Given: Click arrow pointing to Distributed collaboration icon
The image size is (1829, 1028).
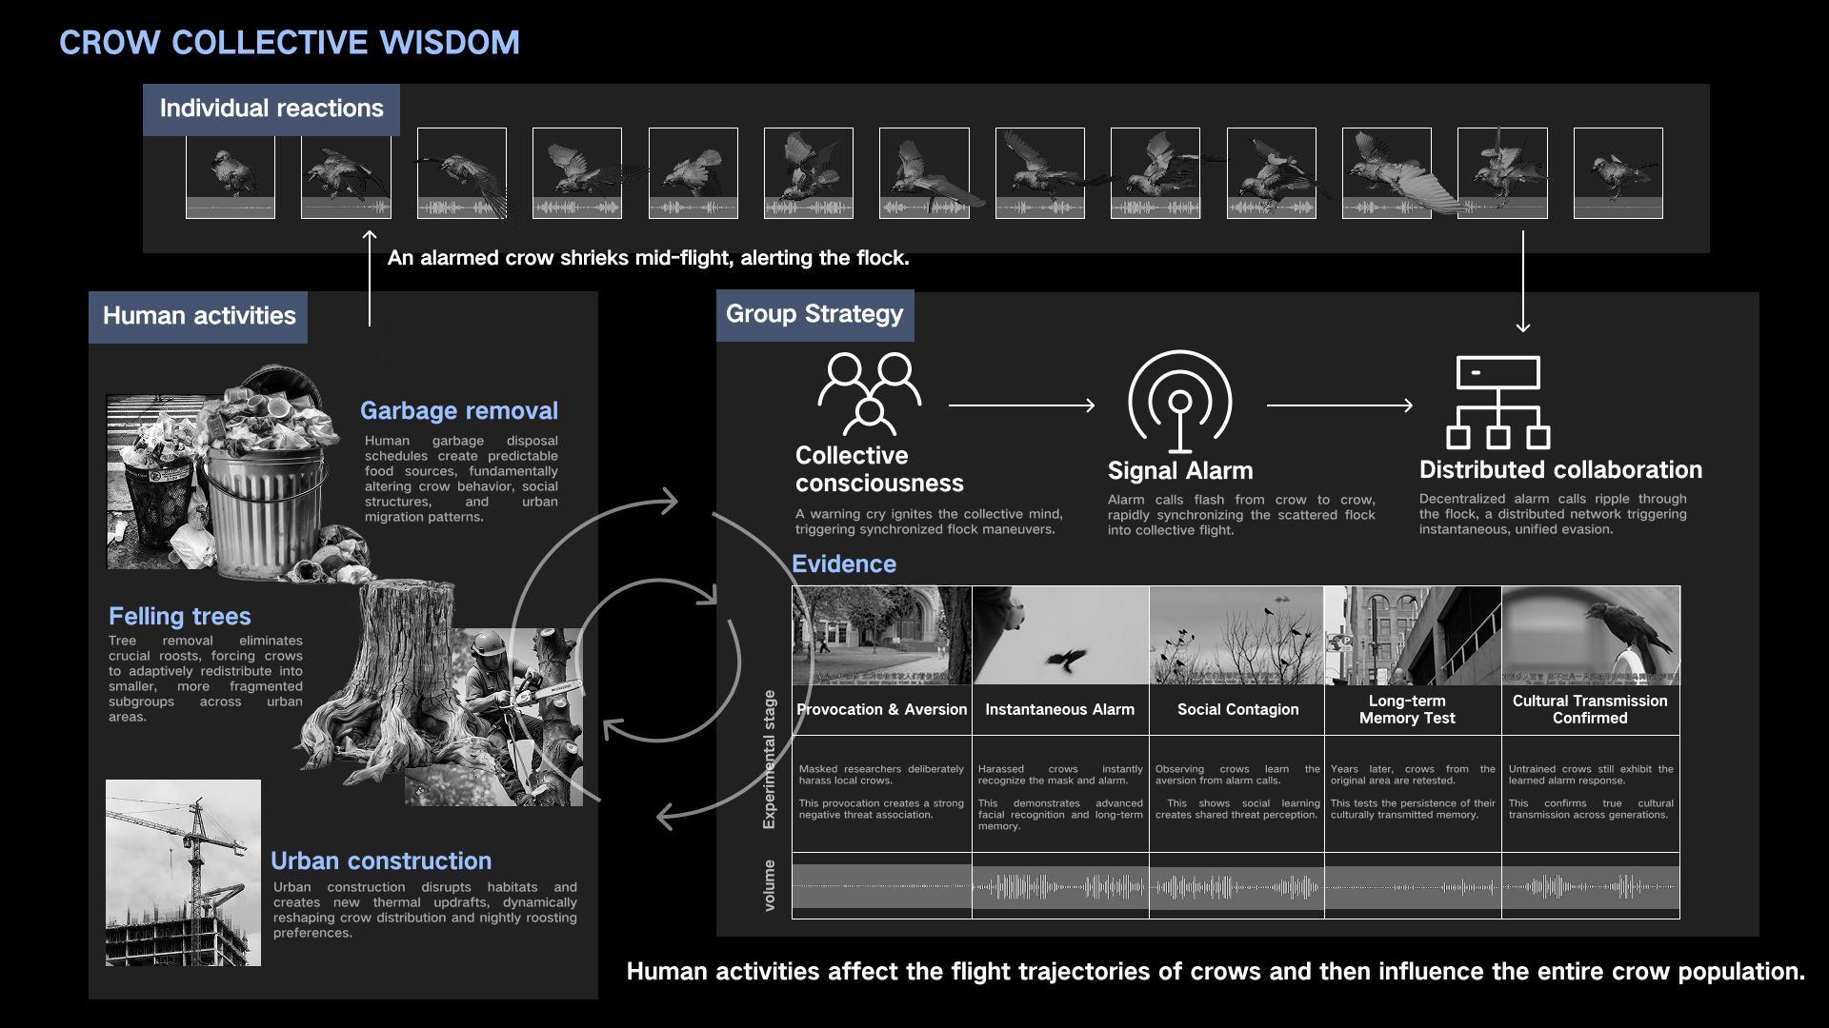Looking at the screenshot, I should tap(1339, 405).
